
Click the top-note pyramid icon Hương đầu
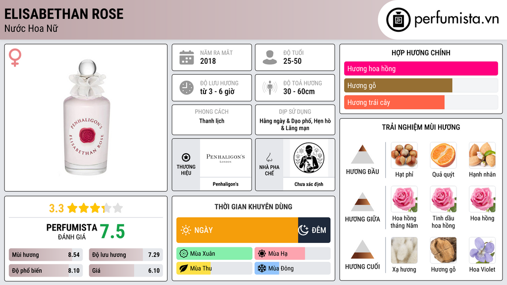(362, 154)
